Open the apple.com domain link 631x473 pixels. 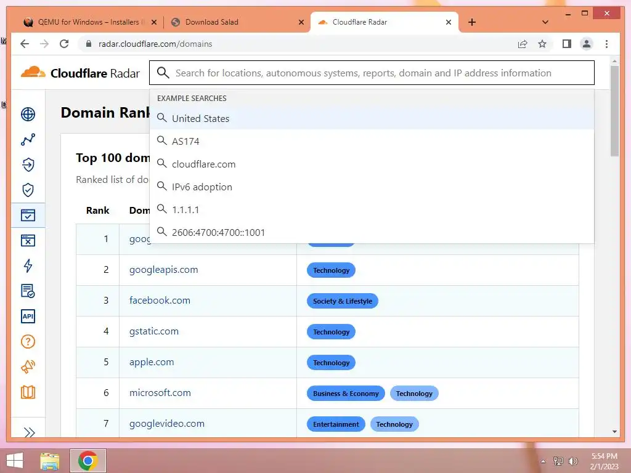(x=152, y=362)
